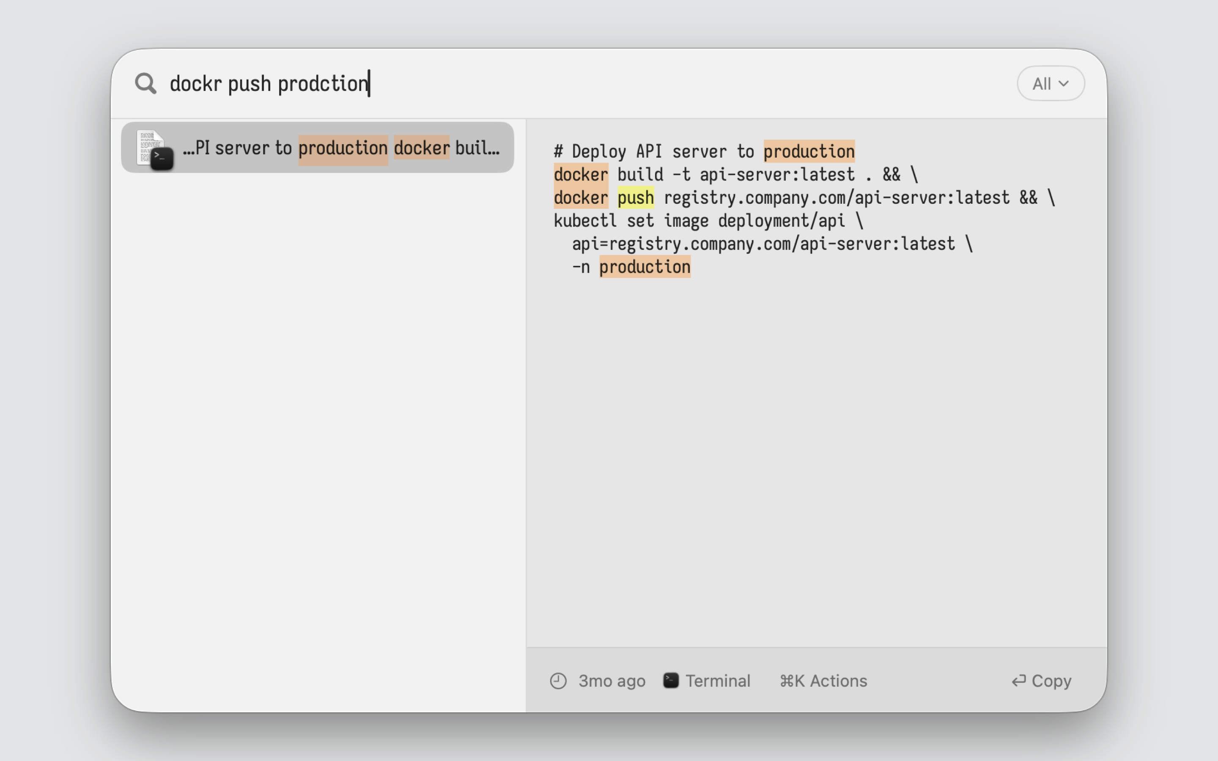
Task: Click highlighted "production" in the result row title
Action: point(343,148)
